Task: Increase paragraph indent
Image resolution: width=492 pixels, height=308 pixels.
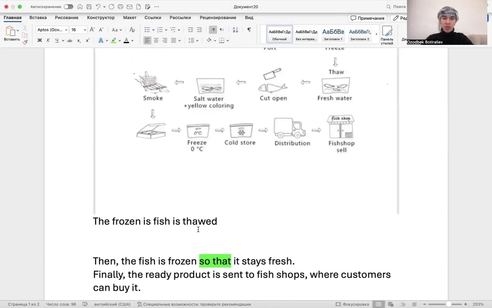Action: click(199, 30)
